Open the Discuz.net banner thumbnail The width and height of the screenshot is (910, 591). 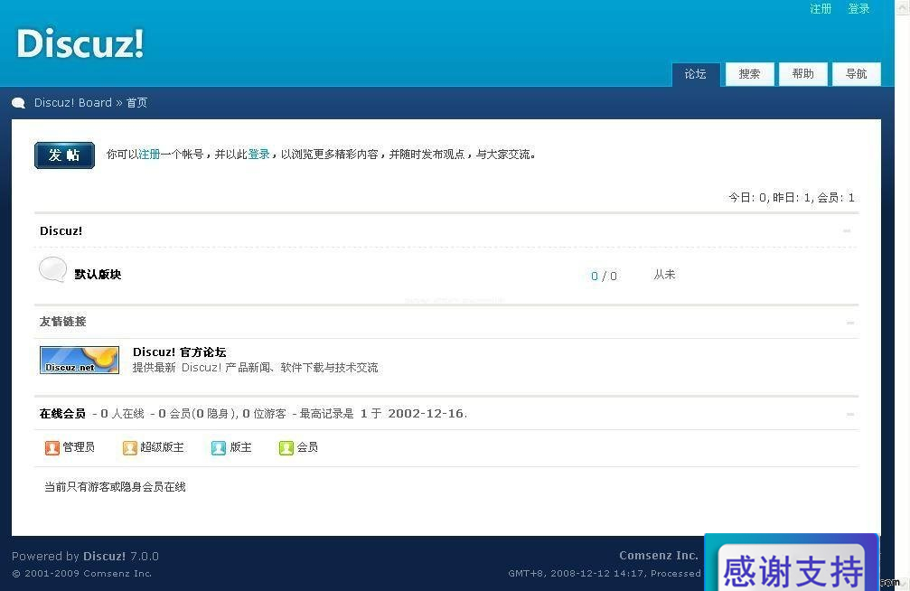pyautogui.click(x=80, y=360)
